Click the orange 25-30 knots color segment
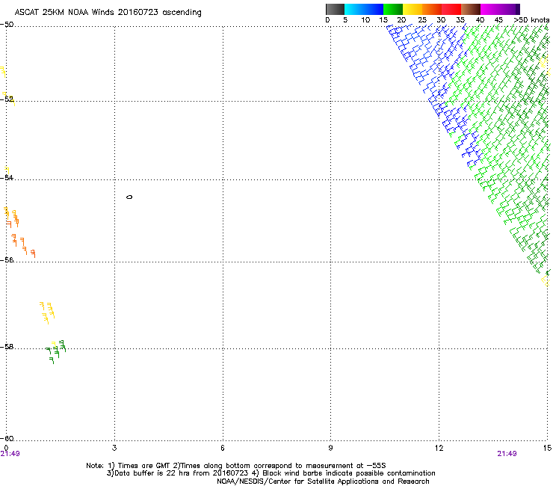Image resolution: width=553 pixels, height=486 pixels. pyautogui.click(x=432, y=9)
